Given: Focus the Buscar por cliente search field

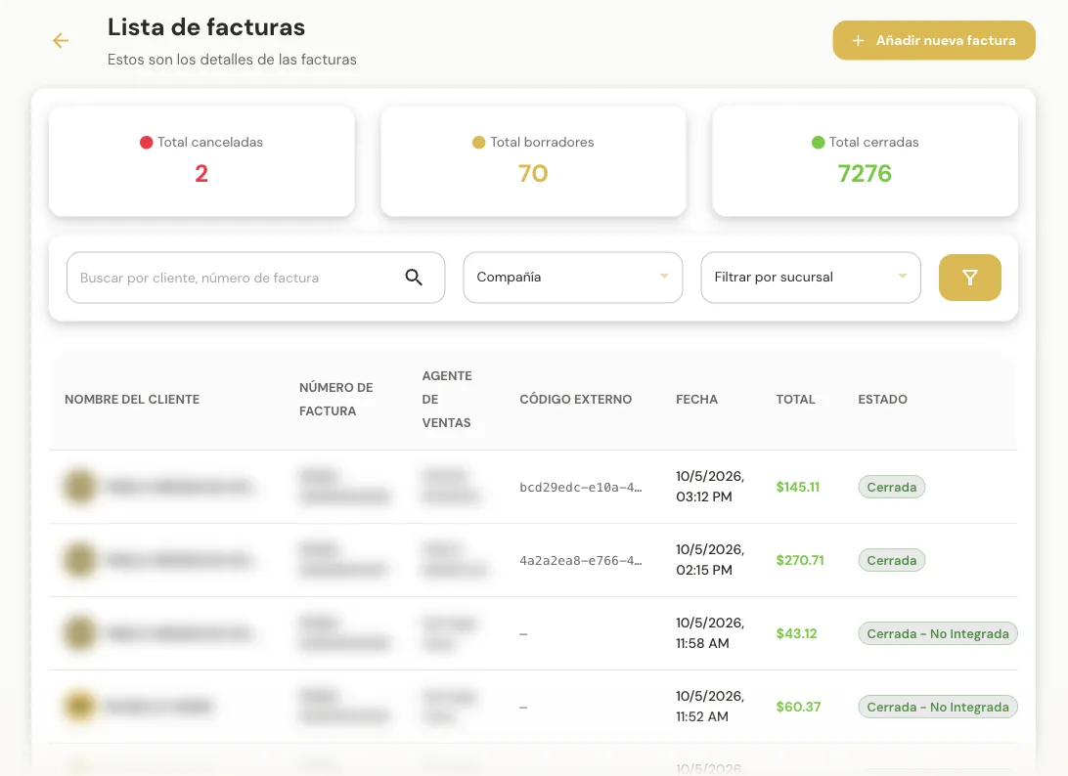Looking at the screenshot, I should pyautogui.click(x=255, y=278).
